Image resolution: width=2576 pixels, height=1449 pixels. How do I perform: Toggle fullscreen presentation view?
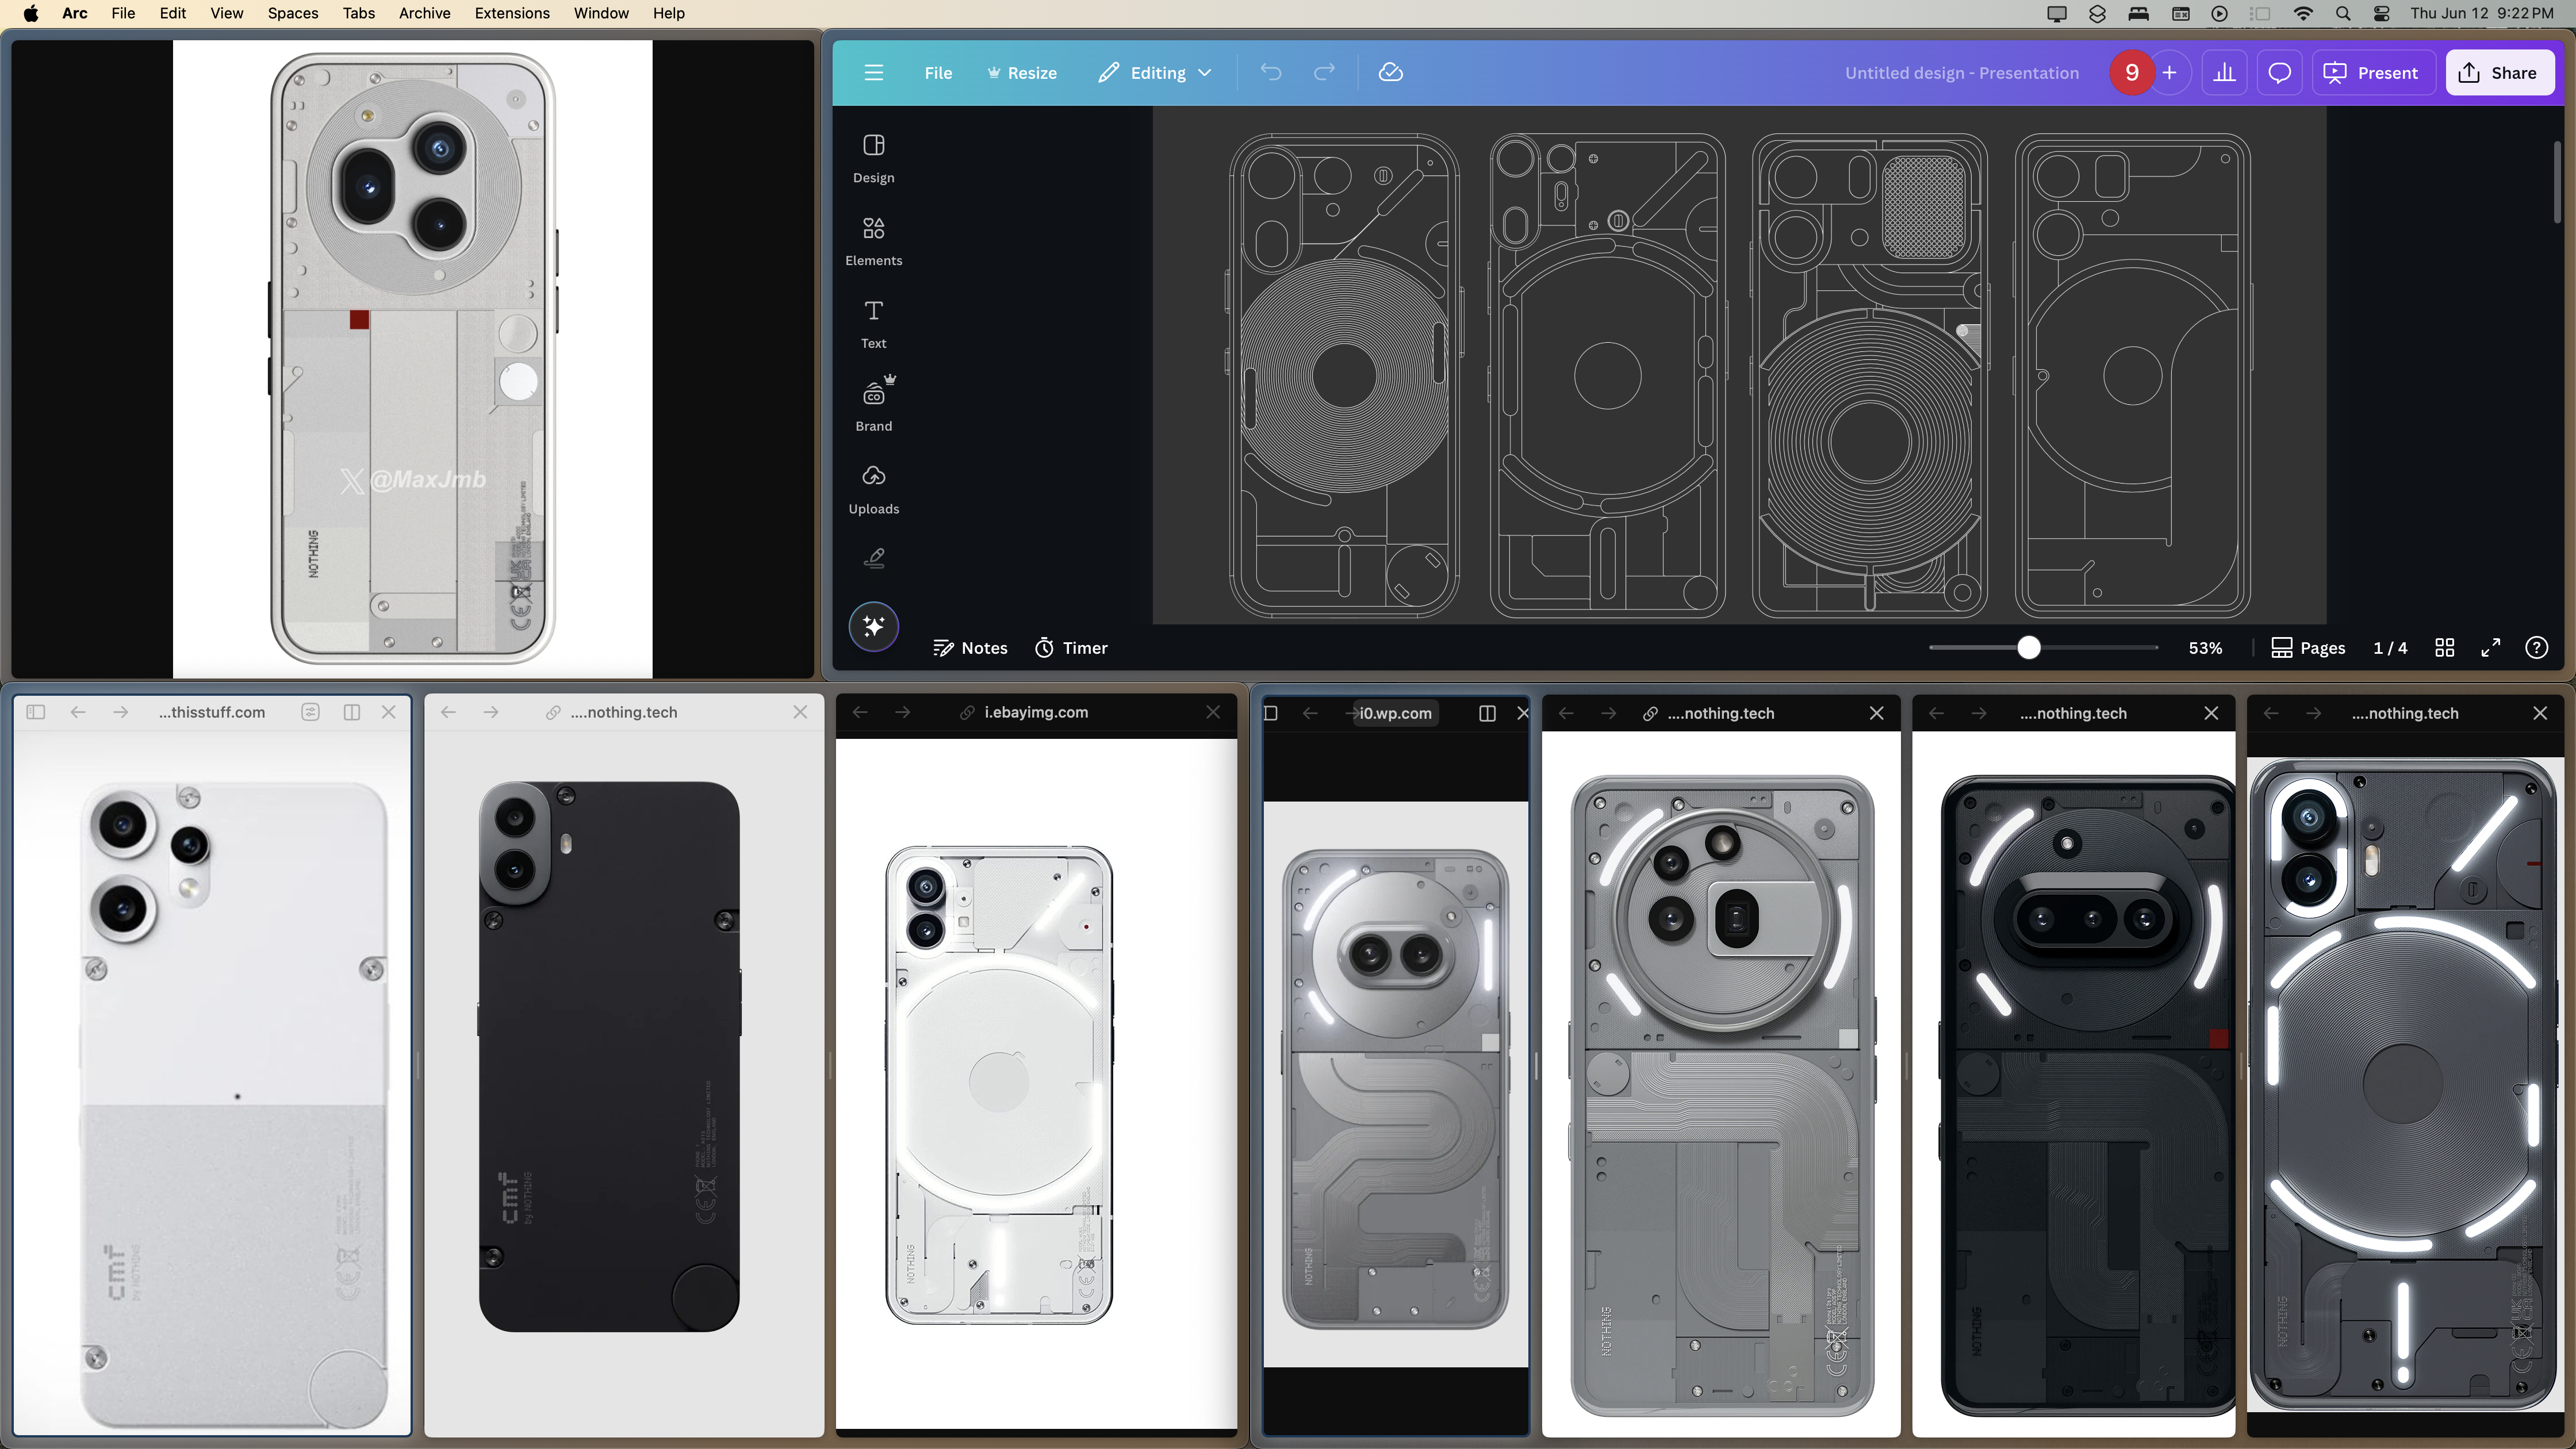2491,647
